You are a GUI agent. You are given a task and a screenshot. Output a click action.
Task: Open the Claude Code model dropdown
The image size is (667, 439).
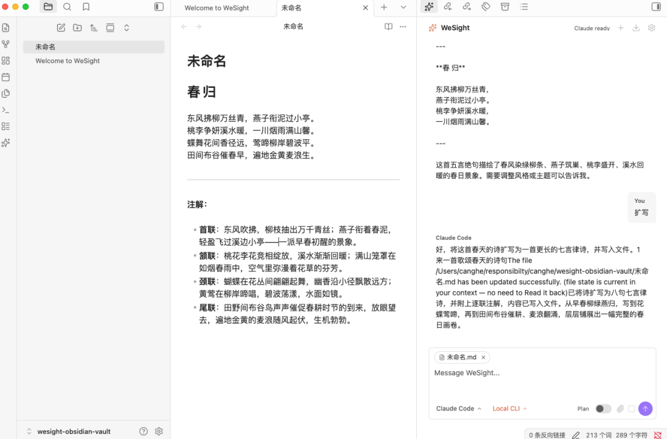tap(458, 408)
